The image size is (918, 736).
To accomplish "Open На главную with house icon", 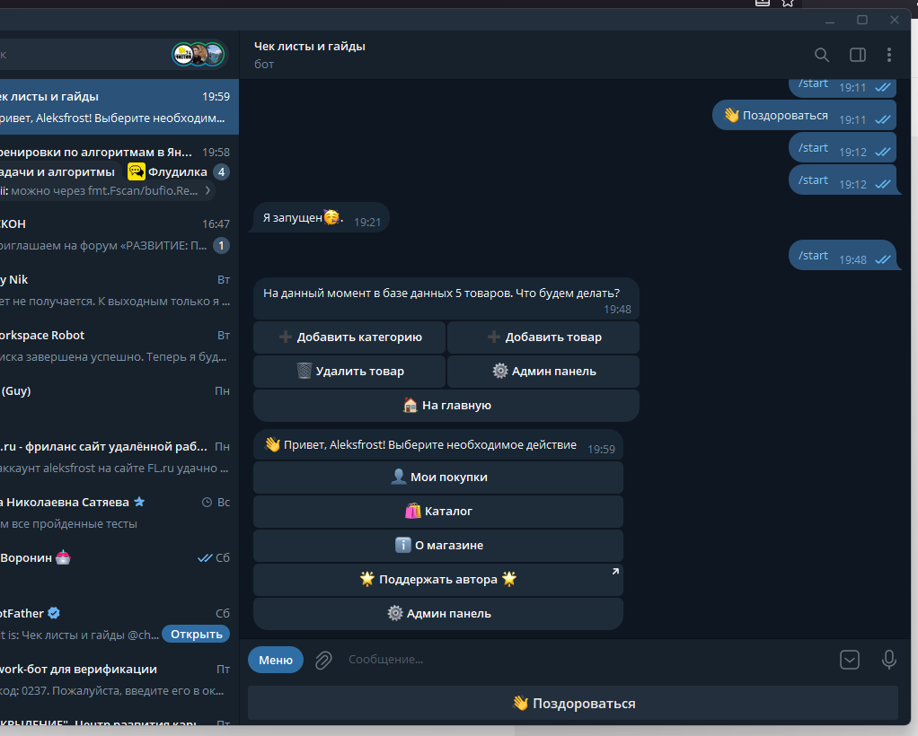I will point(446,406).
